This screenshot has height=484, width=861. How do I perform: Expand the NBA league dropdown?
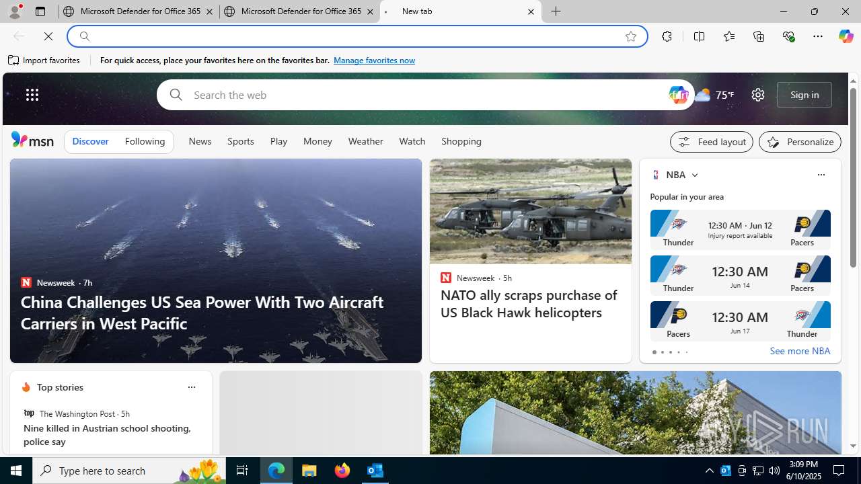(x=694, y=175)
